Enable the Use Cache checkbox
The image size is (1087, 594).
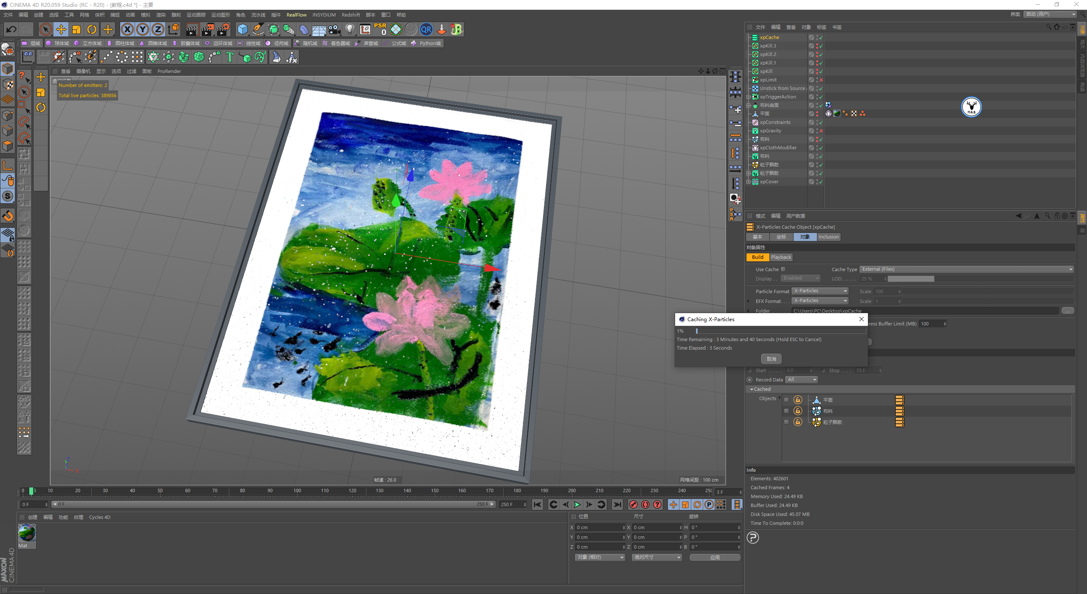click(x=783, y=269)
